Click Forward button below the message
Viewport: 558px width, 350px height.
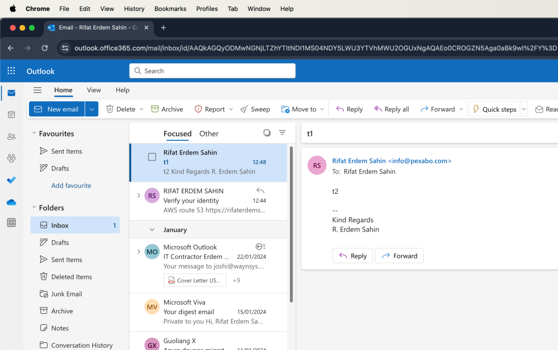click(399, 256)
